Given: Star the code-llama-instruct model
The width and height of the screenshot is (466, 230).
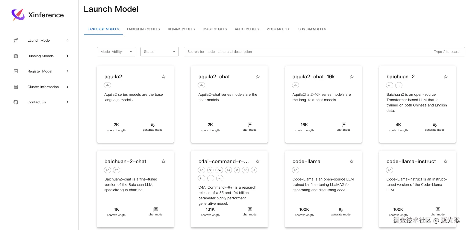Looking at the screenshot, I should [446, 161].
